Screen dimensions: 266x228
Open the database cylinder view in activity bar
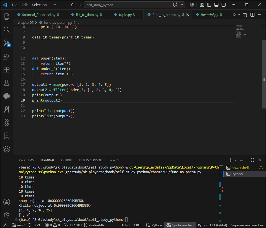tap(6, 136)
